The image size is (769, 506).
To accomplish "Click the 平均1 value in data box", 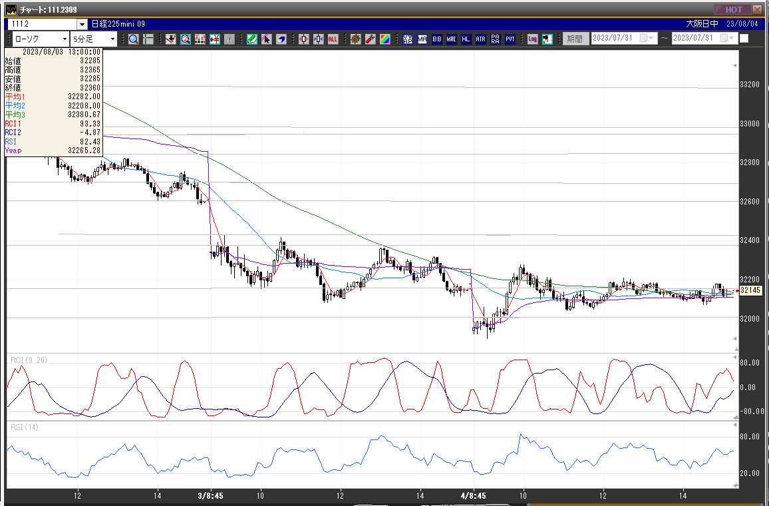I will pos(84,97).
